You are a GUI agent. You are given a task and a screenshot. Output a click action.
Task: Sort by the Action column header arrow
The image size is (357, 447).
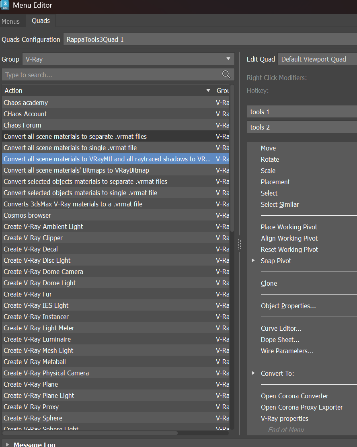click(x=208, y=91)
